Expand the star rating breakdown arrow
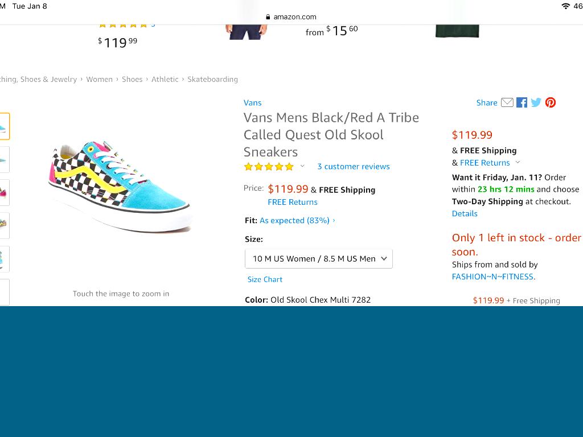 tap(302, 166)
